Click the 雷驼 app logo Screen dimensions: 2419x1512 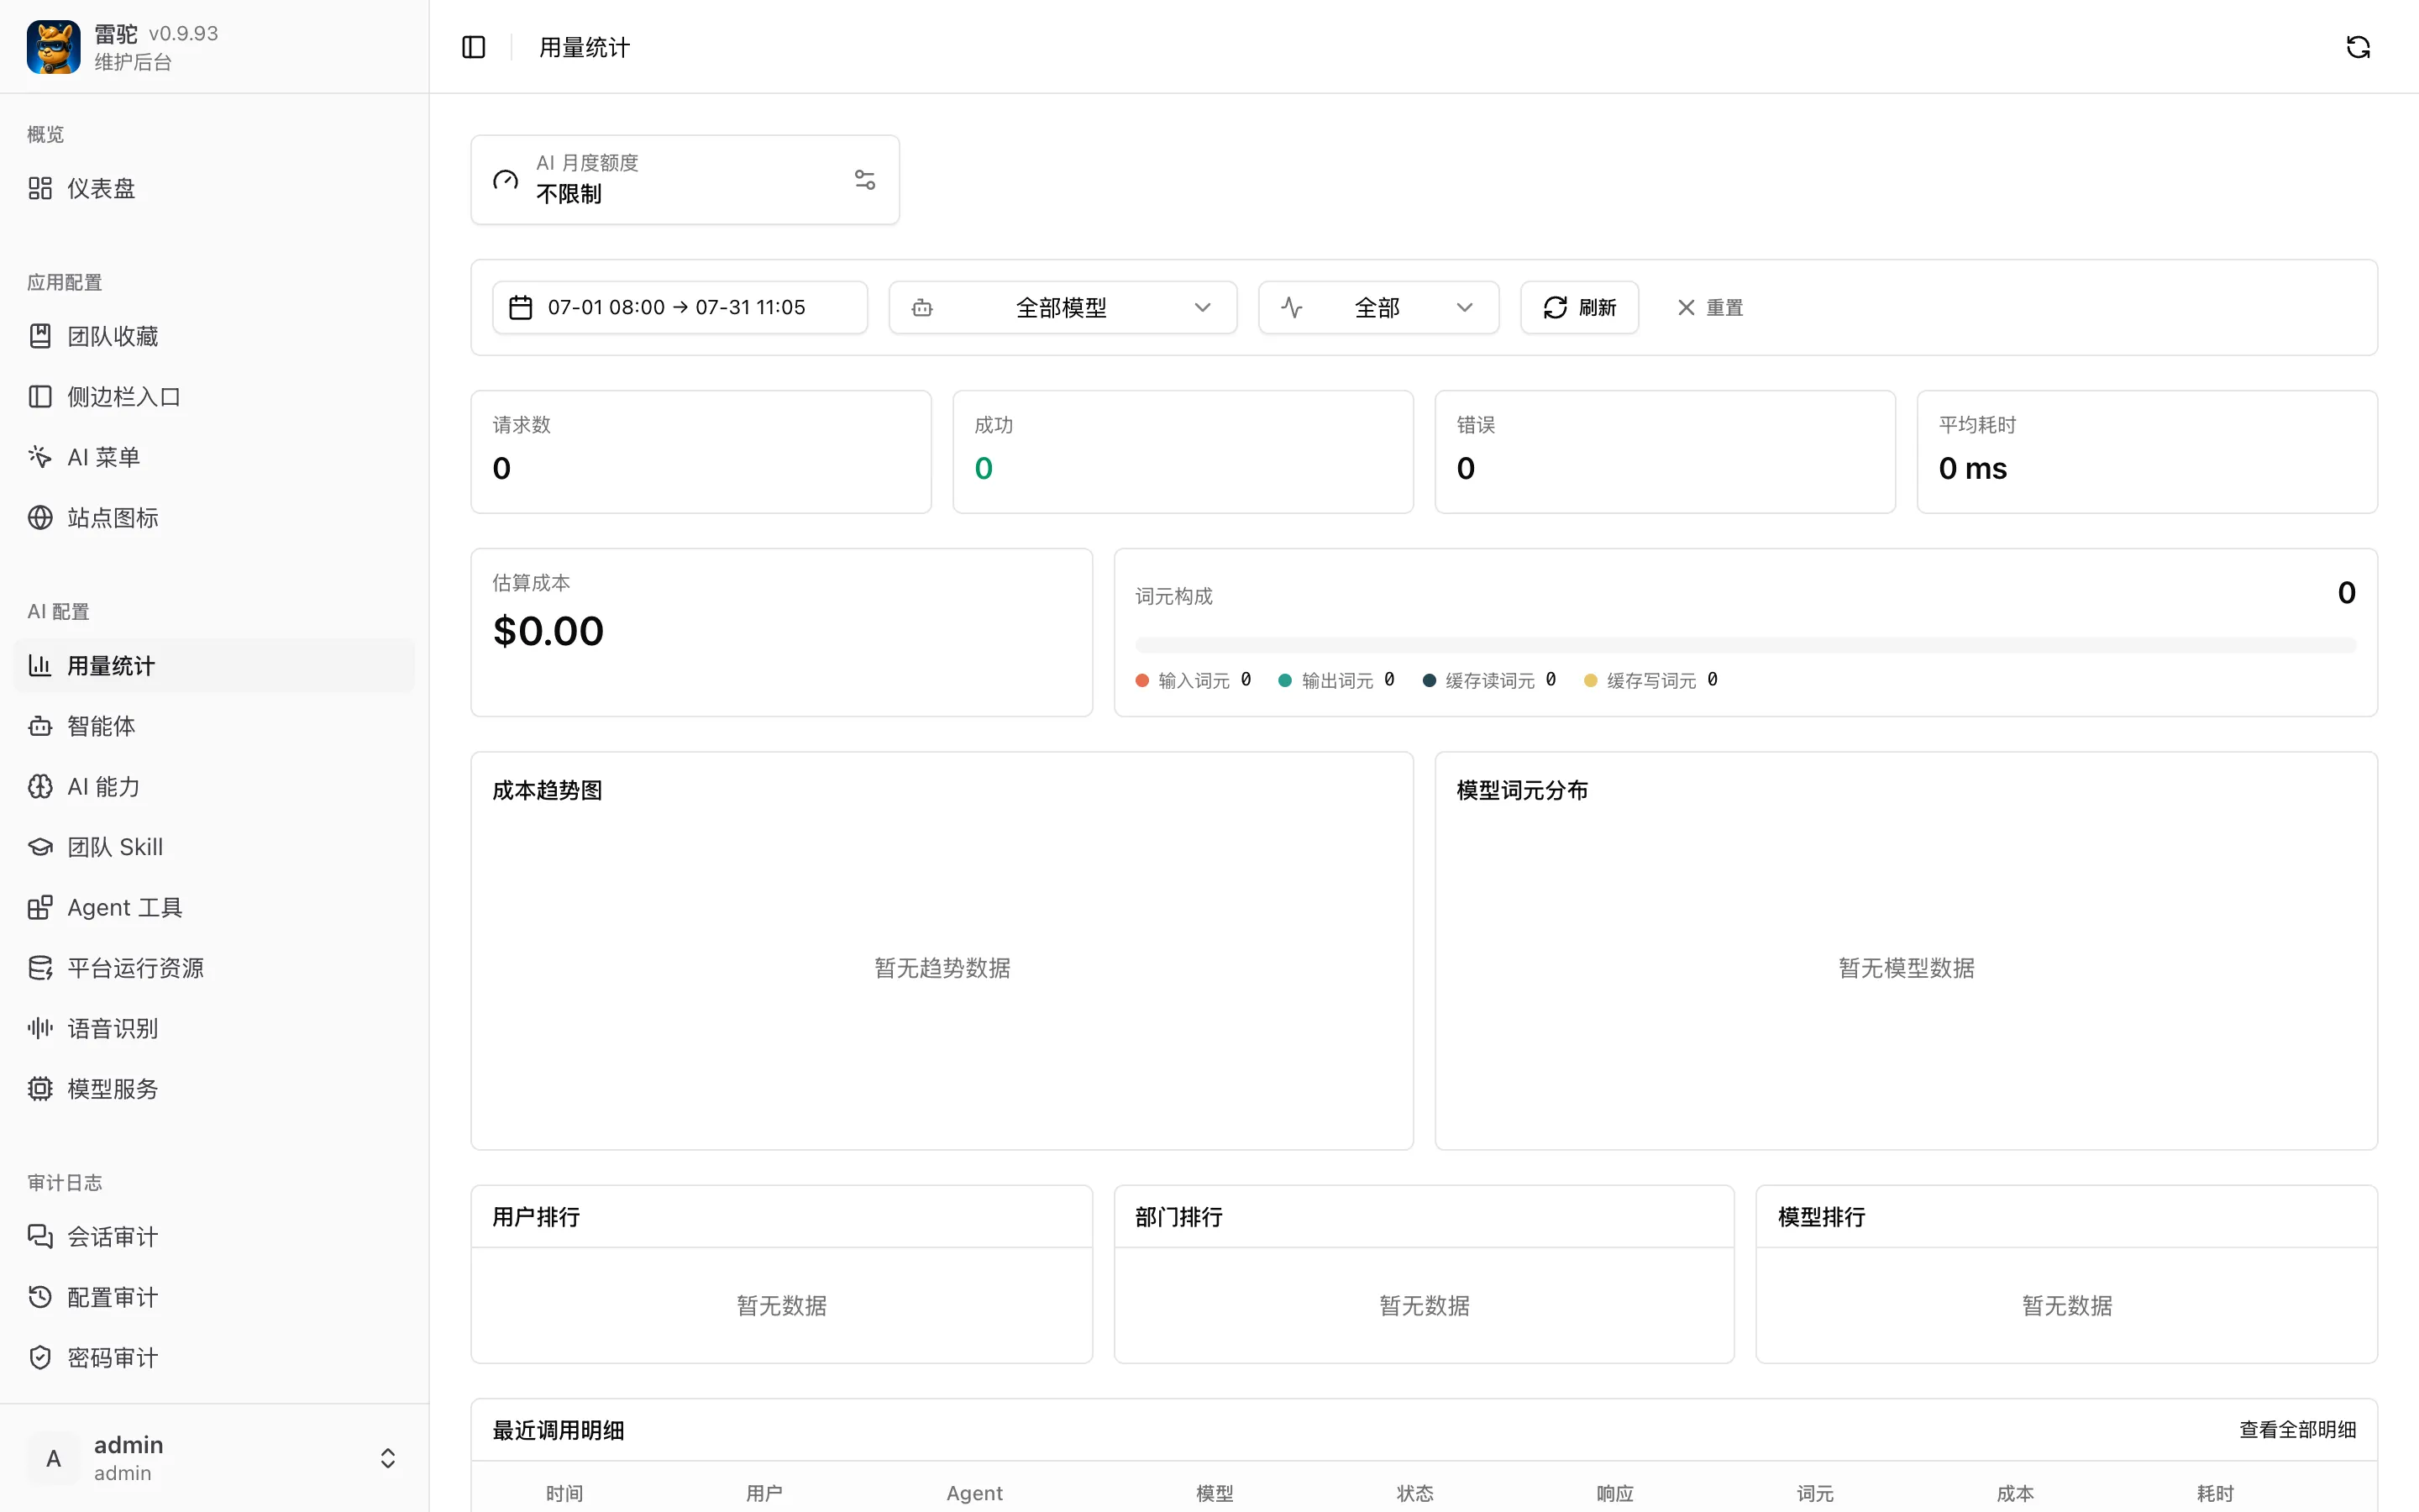tap(54, 47)
